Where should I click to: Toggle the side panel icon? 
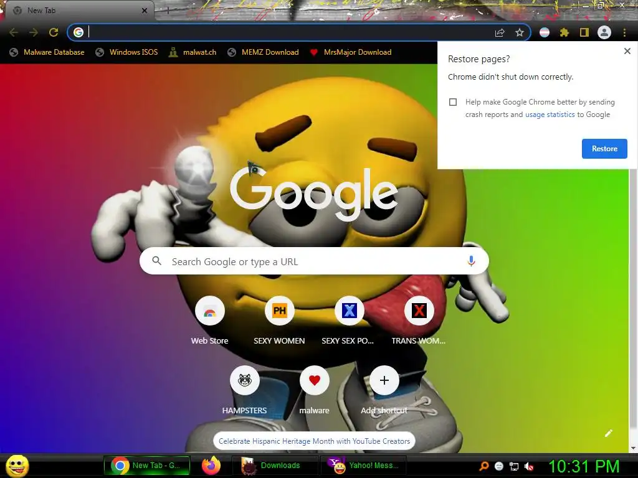point(584,32)
